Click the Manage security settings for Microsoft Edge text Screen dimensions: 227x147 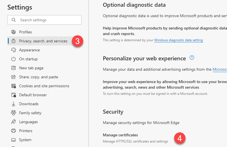(141, 123)
